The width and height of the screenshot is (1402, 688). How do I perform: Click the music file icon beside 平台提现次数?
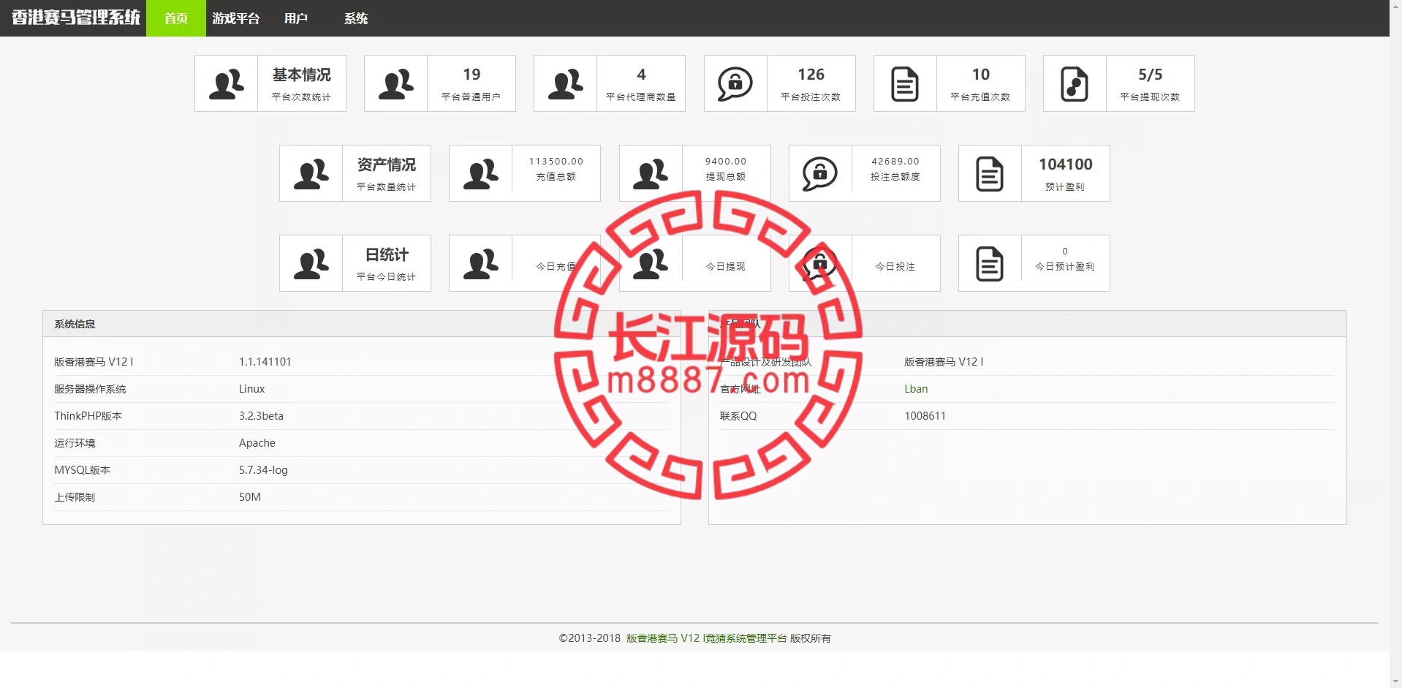1075,84
